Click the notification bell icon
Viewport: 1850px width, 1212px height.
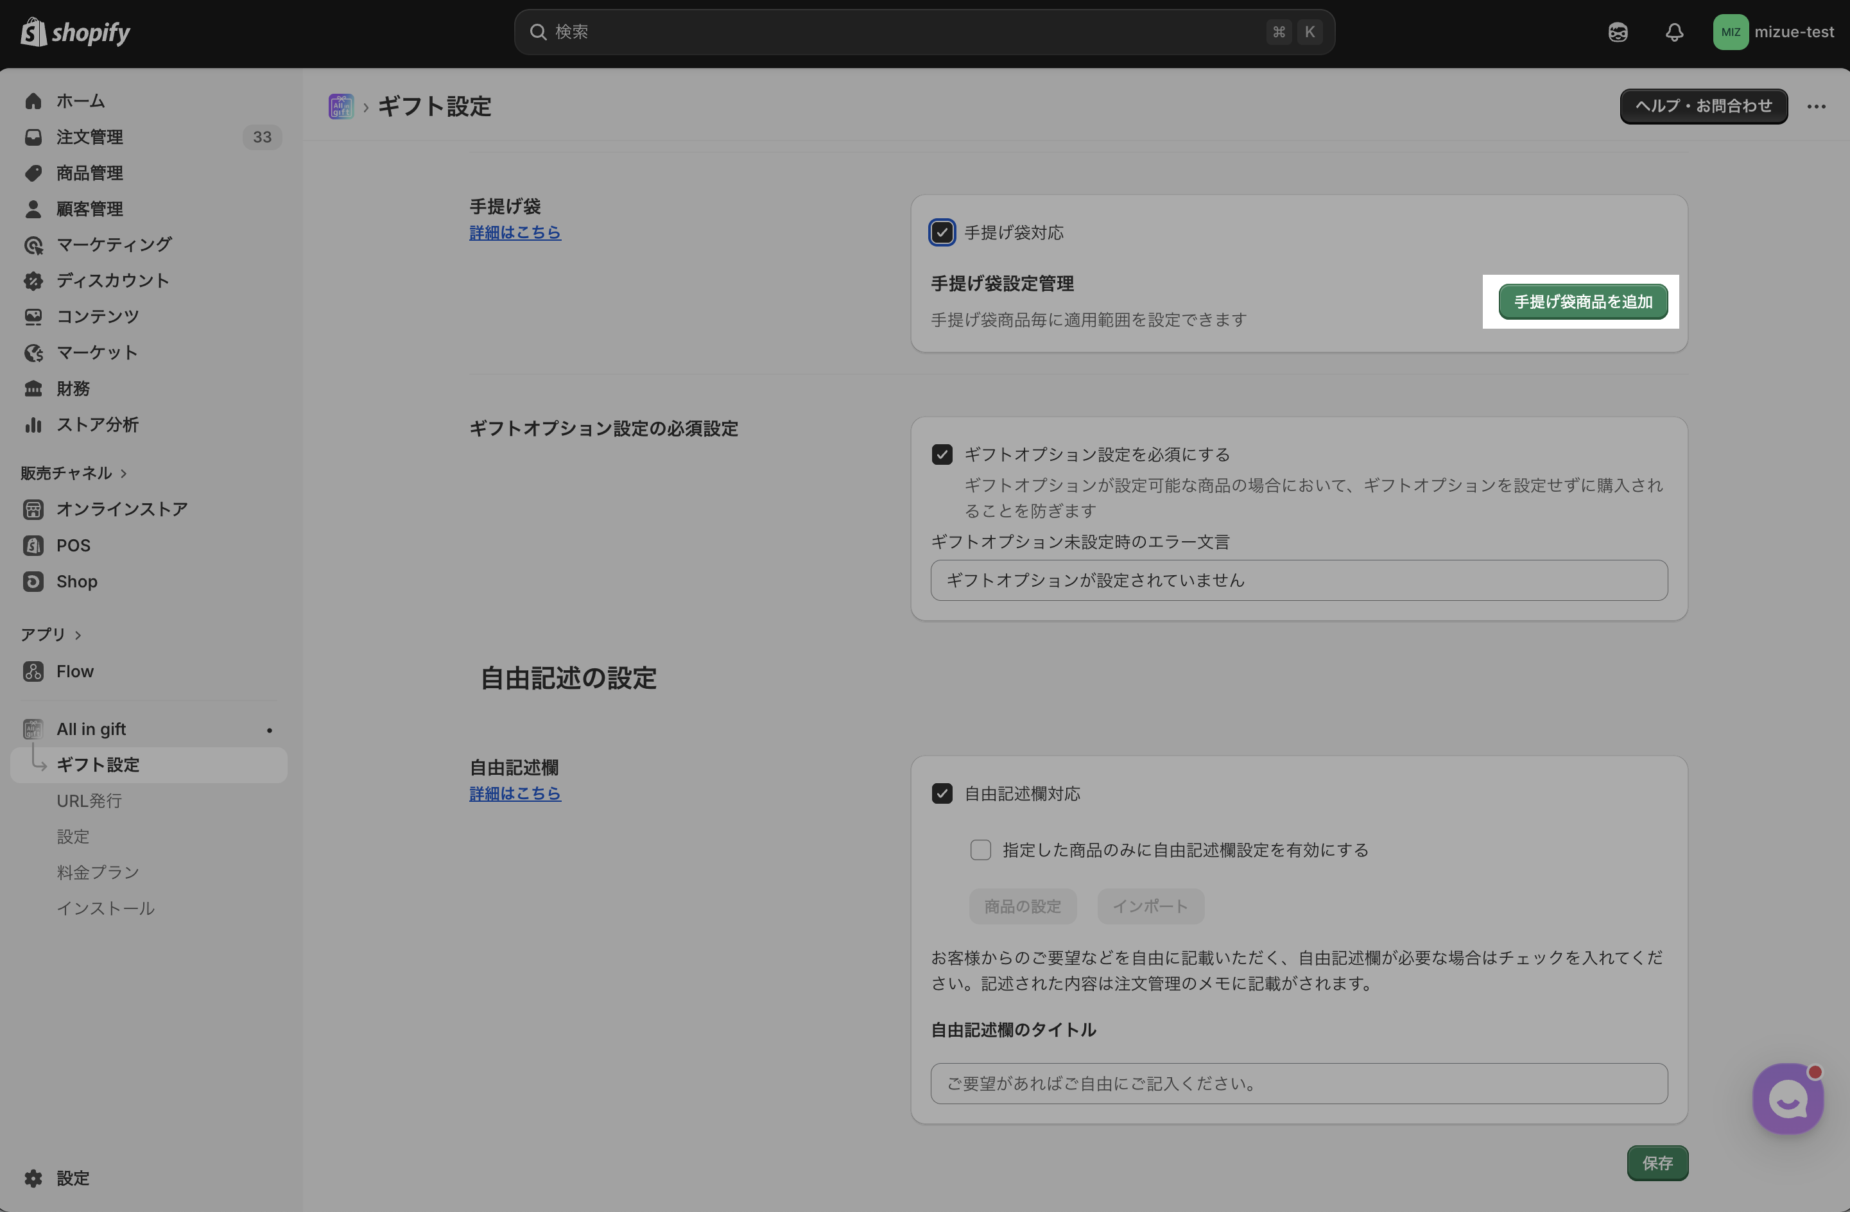[x=1673, y=32]
